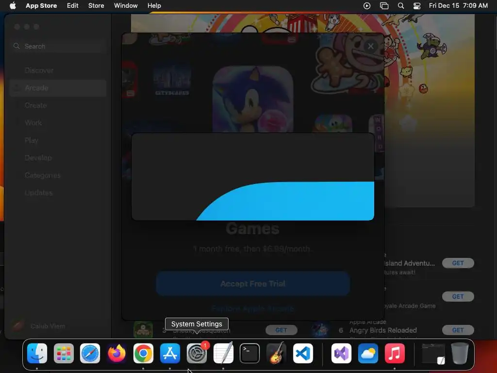Launch GarageBand from the Dock
Viewport: 497px width, 373px height.
276,353
